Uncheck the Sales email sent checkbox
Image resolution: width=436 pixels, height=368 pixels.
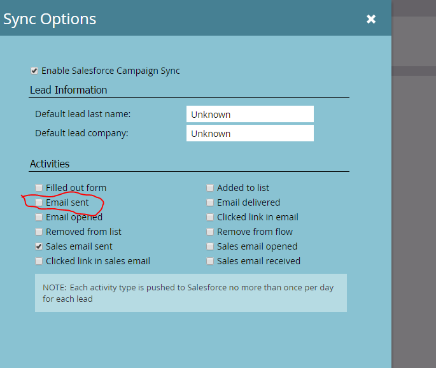(x=39, y=246)
